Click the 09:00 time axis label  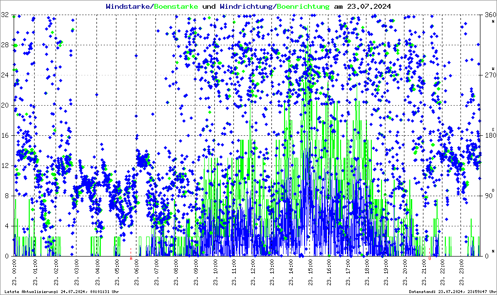196,272
